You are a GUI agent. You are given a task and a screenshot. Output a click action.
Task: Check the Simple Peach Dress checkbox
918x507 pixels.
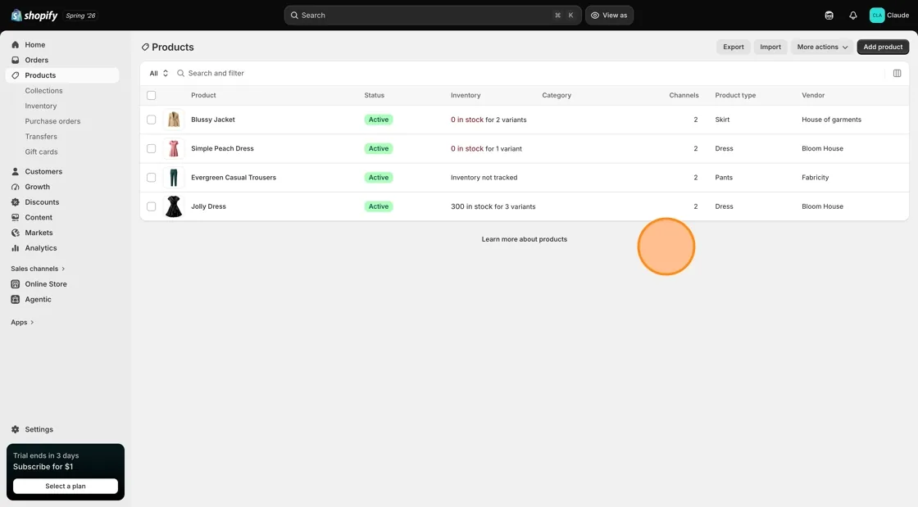[x=151, y=148]
